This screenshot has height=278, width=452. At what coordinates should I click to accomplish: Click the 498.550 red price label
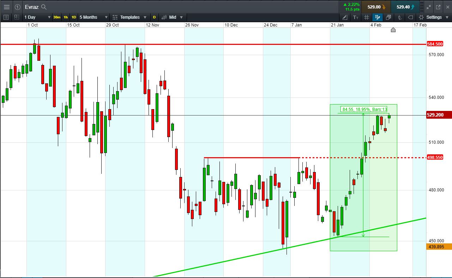coord(435,157)
